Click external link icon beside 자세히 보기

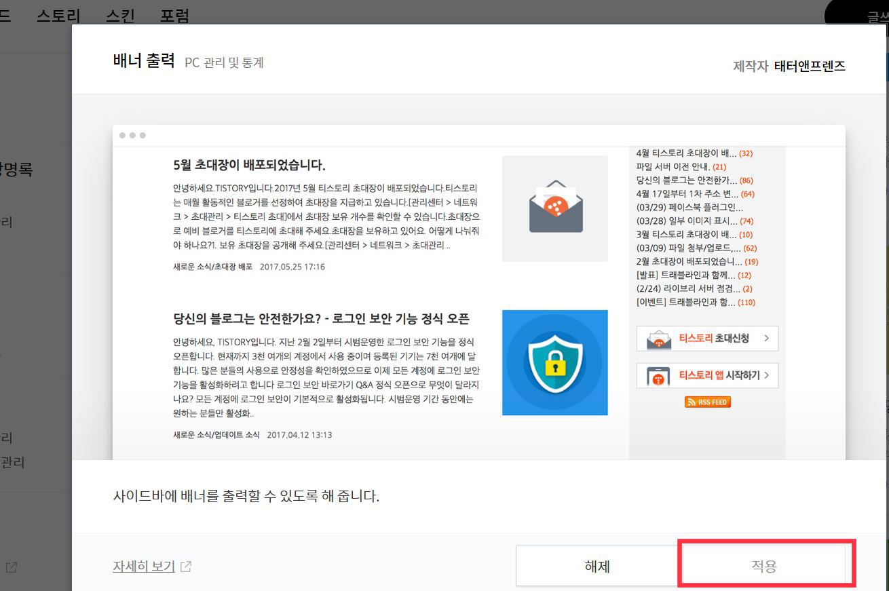pyautogui.click(x=186, y=567)
